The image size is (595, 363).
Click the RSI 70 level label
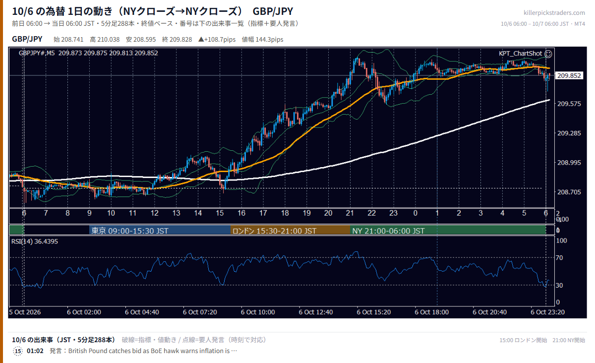point(559,258)
